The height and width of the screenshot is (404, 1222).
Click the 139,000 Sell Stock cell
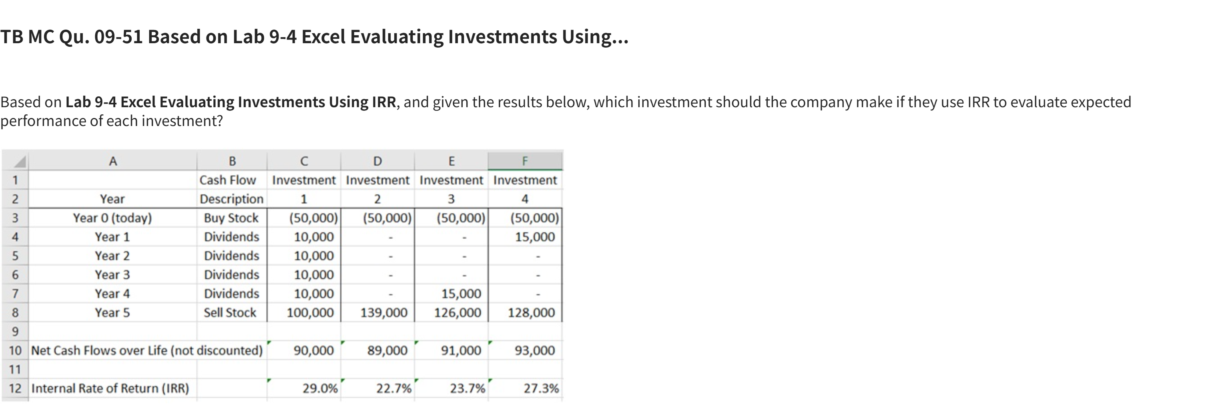click(x=383, y=312)
